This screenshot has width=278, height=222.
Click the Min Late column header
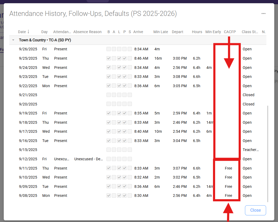160,32
